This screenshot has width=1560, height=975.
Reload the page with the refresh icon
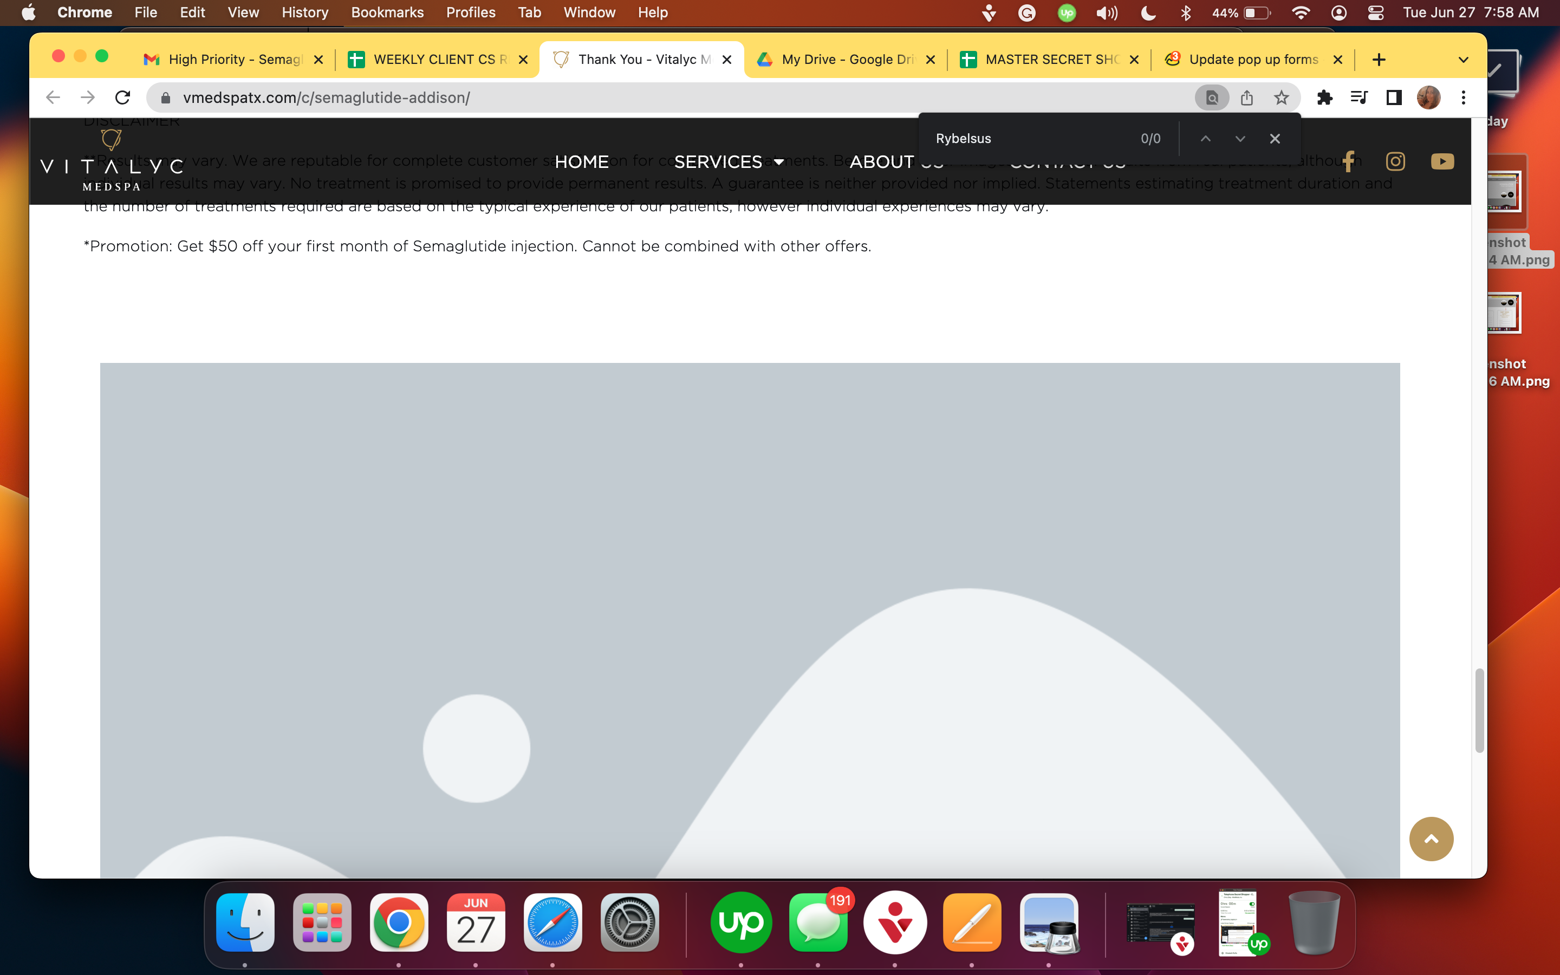point(122,97)
